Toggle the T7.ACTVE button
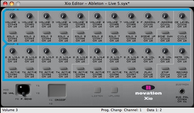This screenshot has width=194, height=113. (114, 68)
